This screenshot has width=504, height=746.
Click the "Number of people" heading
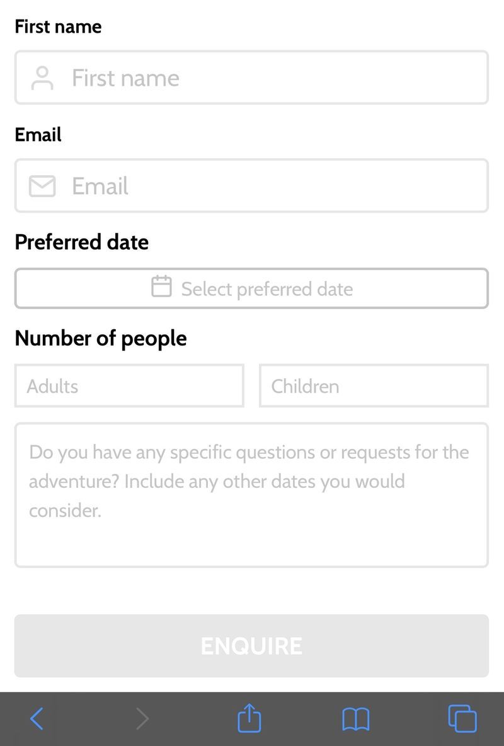click(101, 338)
